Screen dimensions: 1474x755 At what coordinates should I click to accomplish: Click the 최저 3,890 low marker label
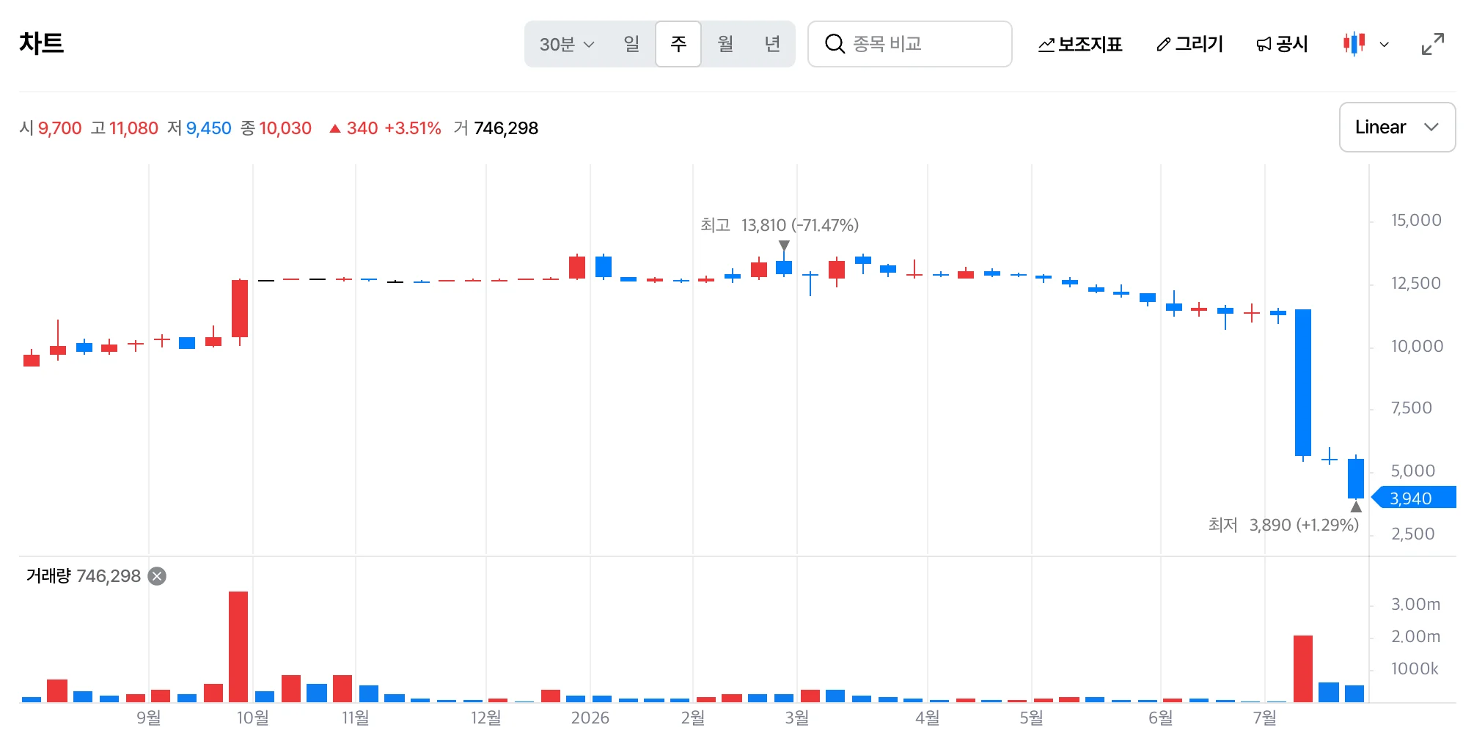point(1283,525)
